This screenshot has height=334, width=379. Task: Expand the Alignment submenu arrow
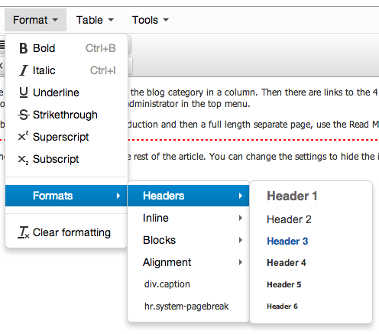coord(241,262)
